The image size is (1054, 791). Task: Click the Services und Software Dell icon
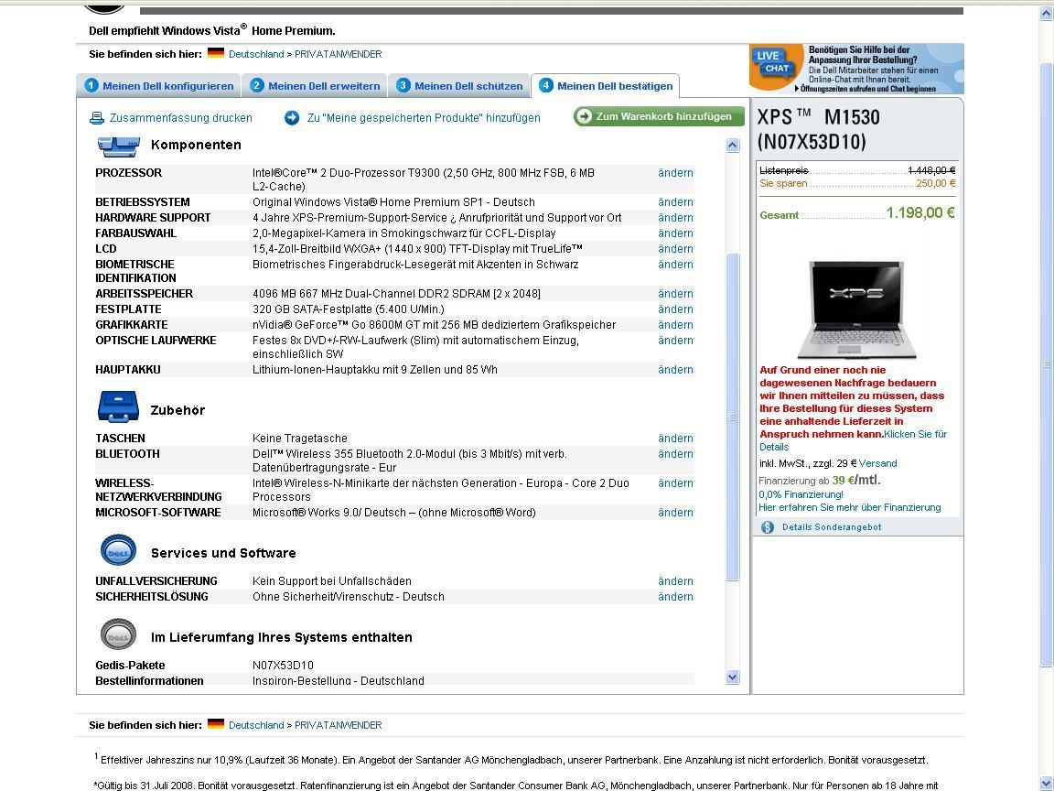(118, 551)
